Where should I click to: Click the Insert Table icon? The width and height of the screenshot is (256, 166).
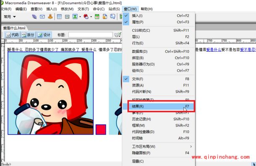pos(59,16)
